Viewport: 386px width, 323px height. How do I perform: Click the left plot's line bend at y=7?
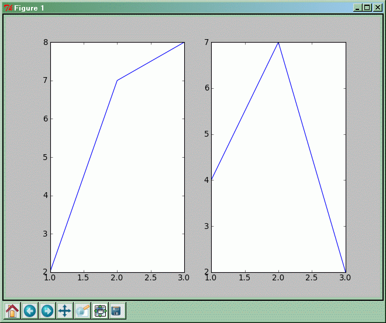click(x=118, y=81)
